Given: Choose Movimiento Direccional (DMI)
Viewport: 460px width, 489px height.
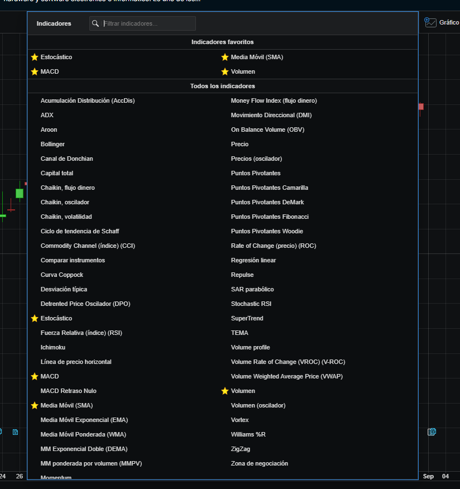Looking at the screenshot, I should pyautogui.click(x=271, y=115).
